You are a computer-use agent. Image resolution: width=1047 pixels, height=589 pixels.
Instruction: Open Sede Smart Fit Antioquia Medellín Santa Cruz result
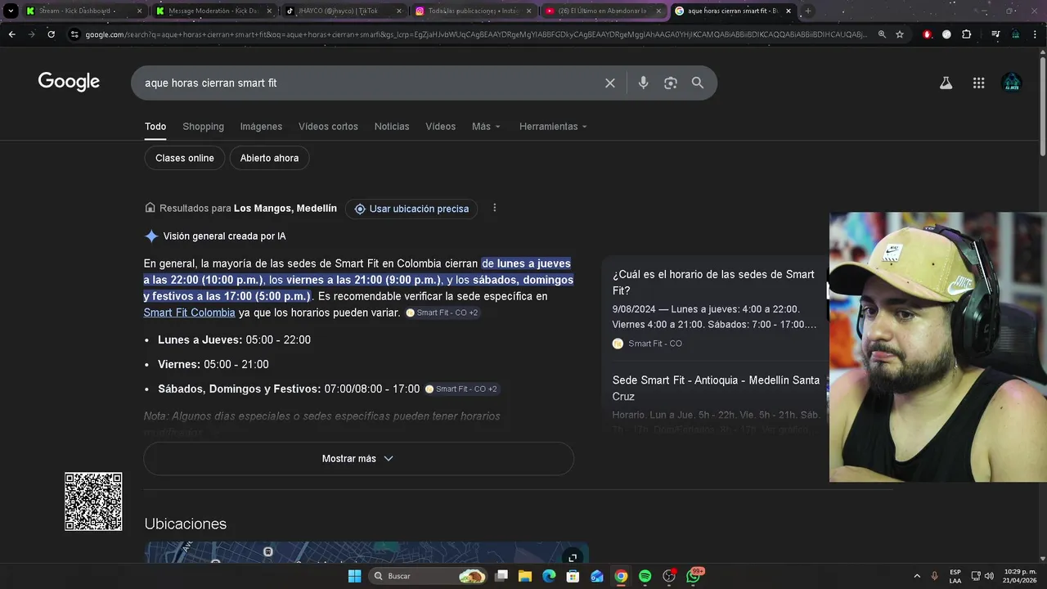click(x=716, y=388)
